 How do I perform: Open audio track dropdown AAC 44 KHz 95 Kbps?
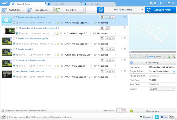[x=91, y=77]
